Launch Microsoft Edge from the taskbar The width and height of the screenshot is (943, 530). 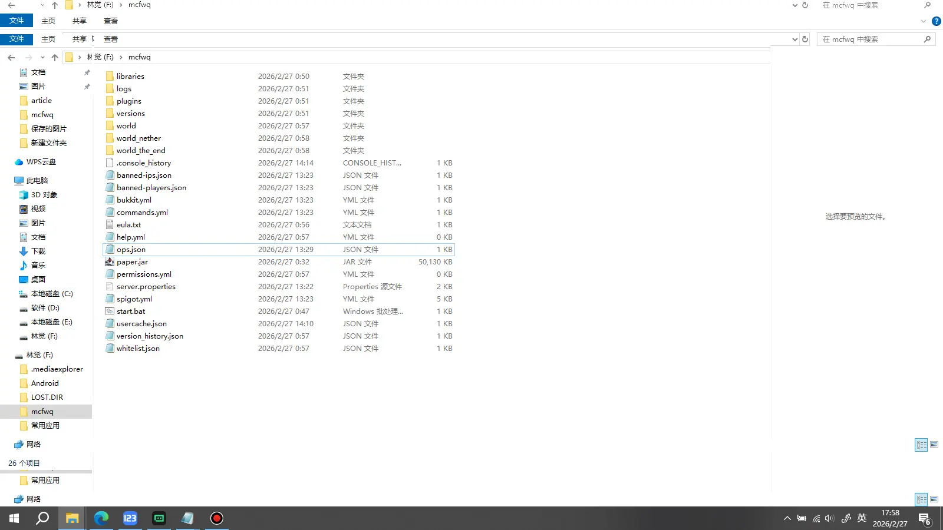click(101, 518)
